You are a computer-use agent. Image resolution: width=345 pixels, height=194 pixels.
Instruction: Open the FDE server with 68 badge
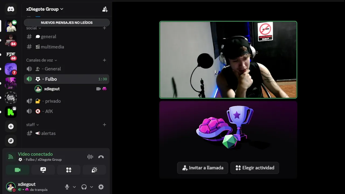[x=11, y=55]
